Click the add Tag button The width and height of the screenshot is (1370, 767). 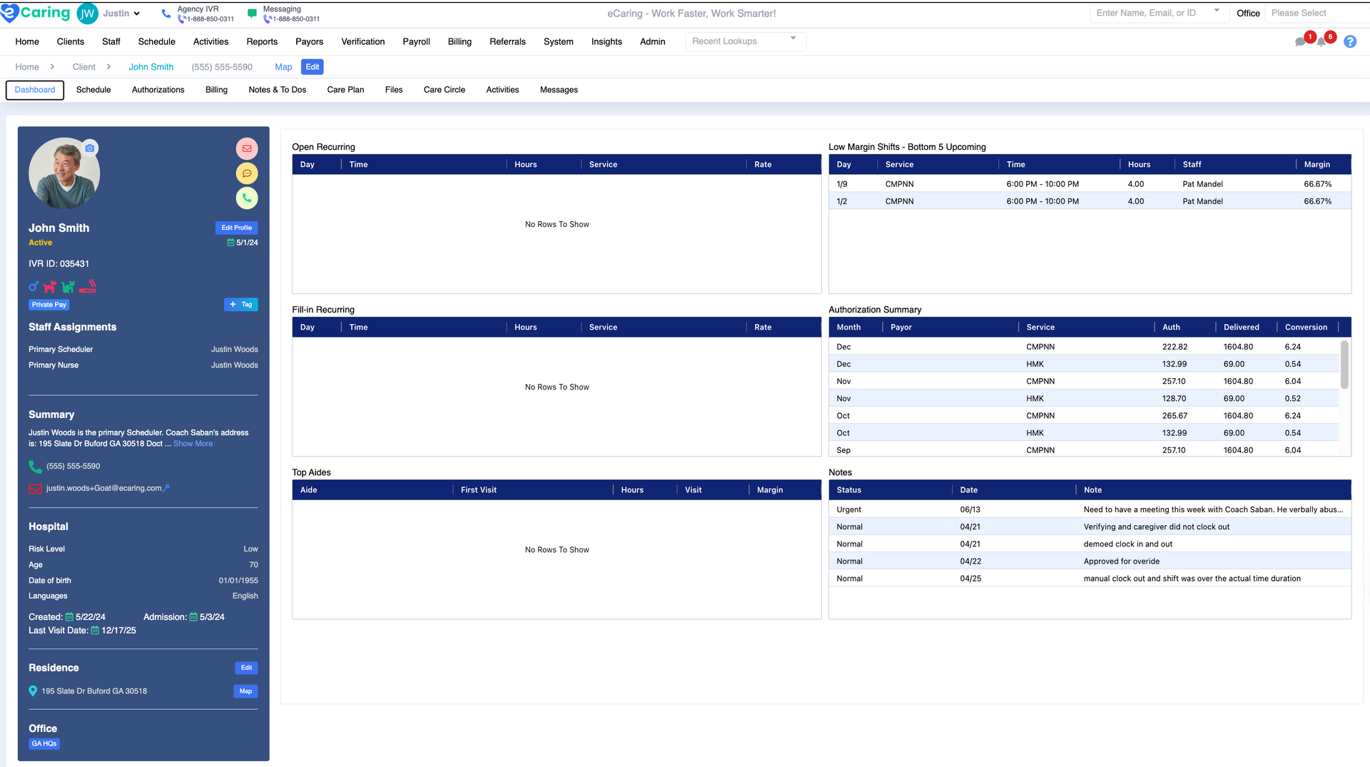[x=240, y=305]
